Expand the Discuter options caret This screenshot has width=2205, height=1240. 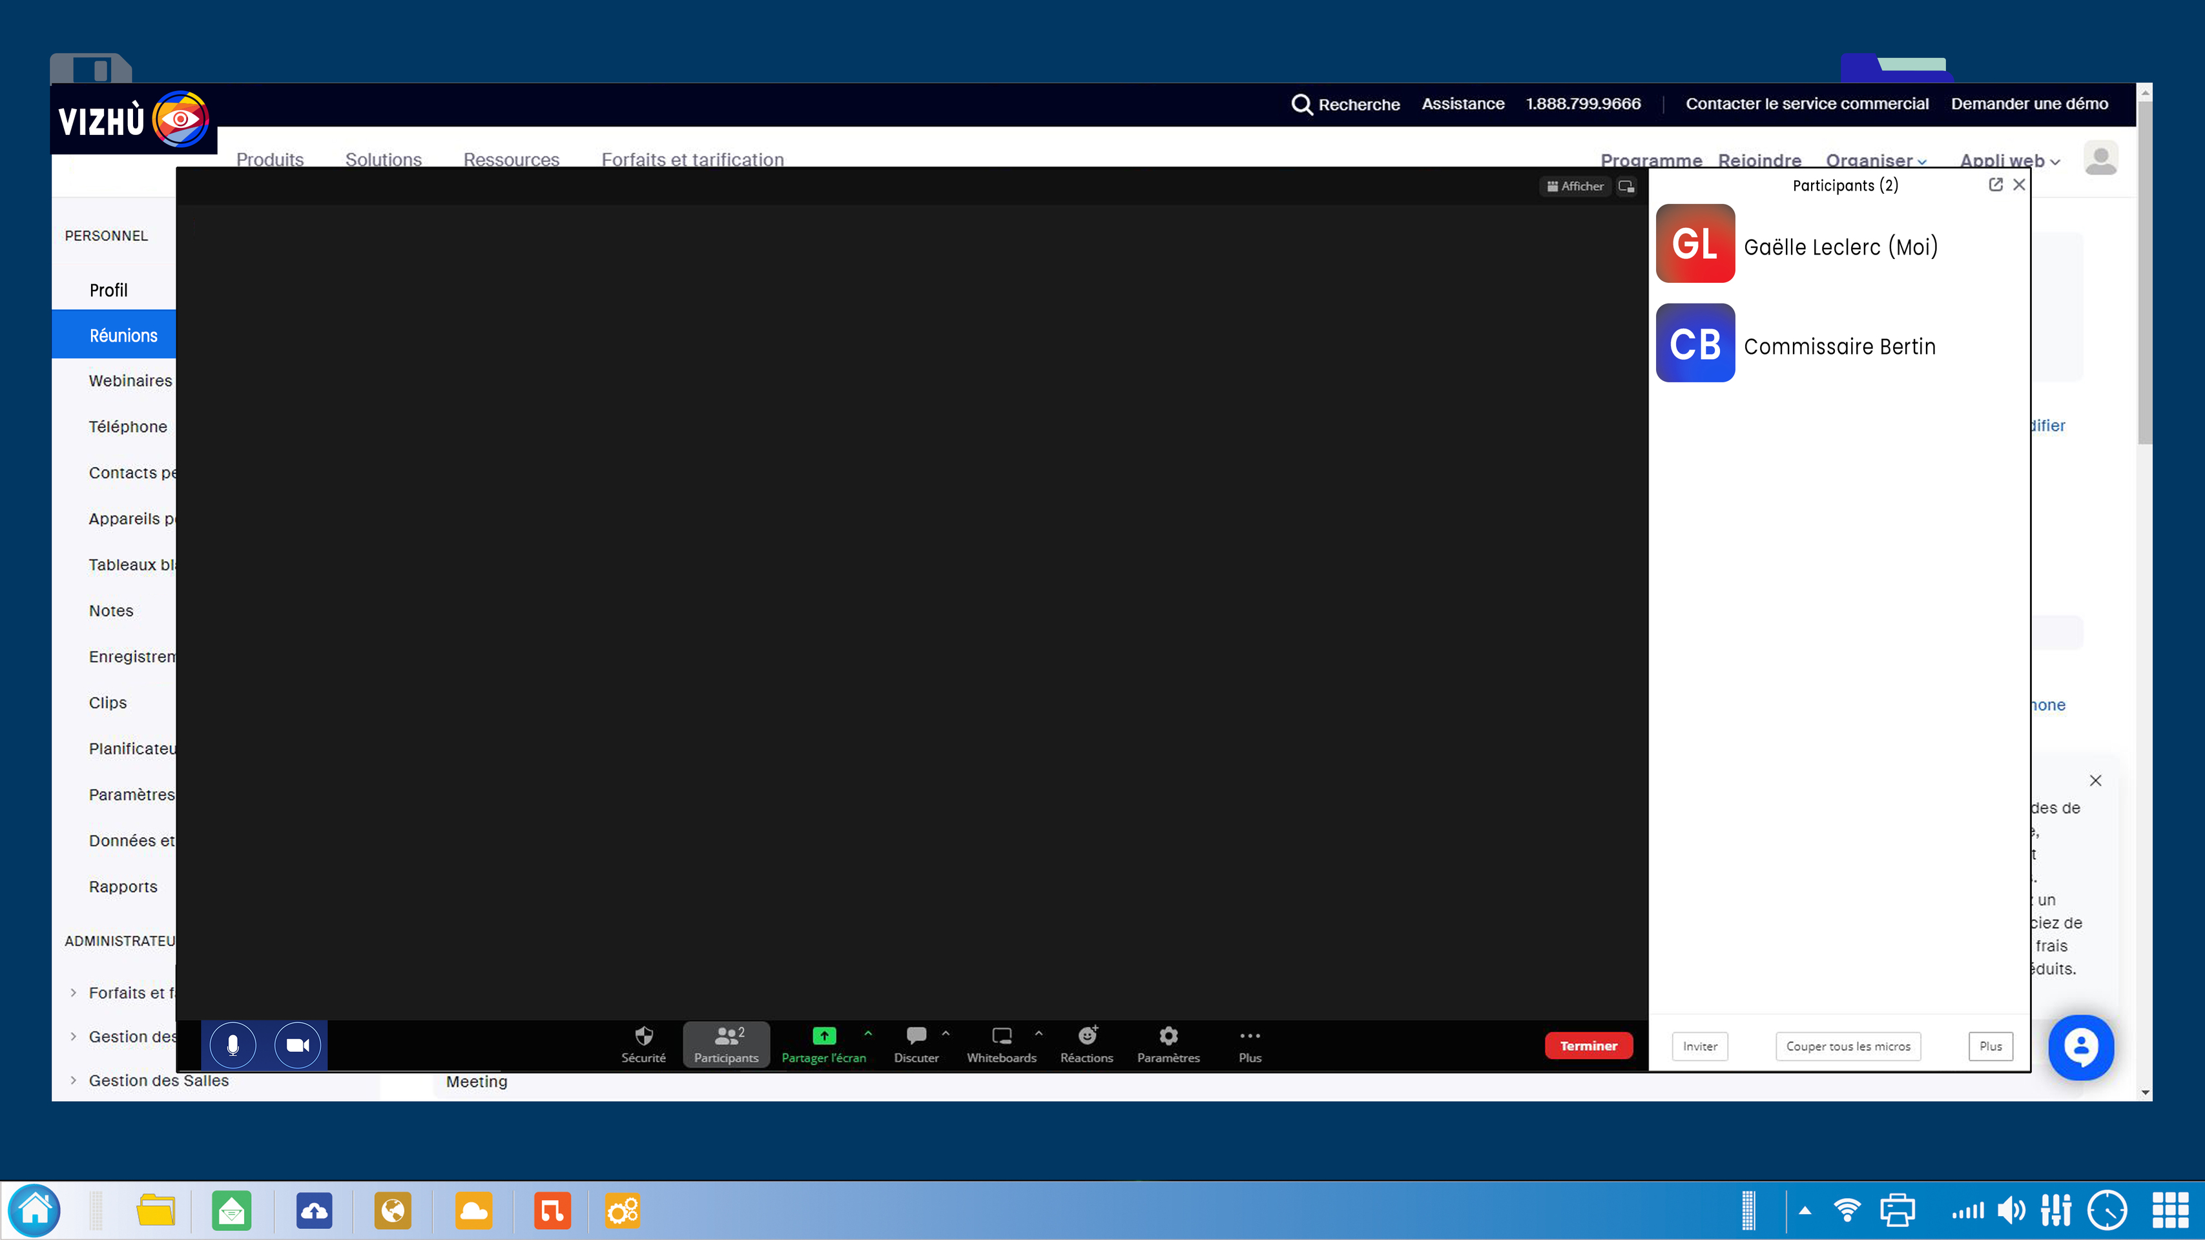[946, 1034]
